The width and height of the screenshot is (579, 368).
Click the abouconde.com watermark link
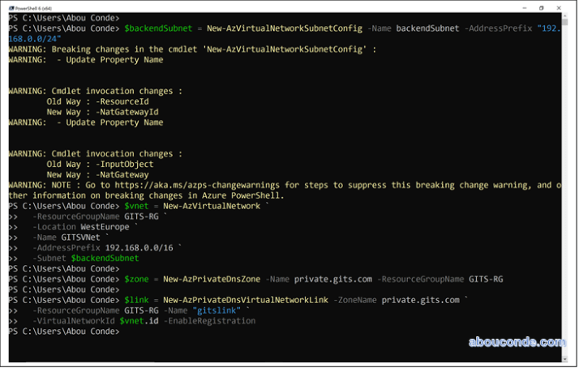(517, 342)
